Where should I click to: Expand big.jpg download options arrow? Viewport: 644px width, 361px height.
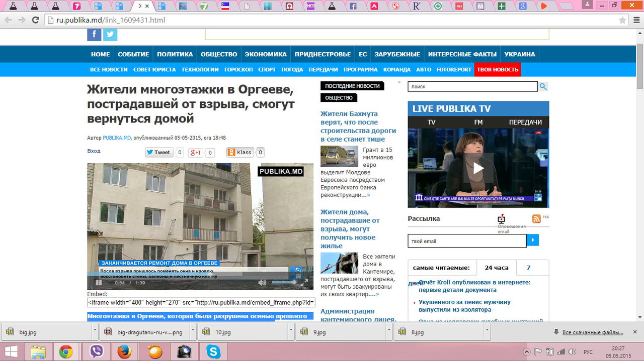tap(95, 332)
